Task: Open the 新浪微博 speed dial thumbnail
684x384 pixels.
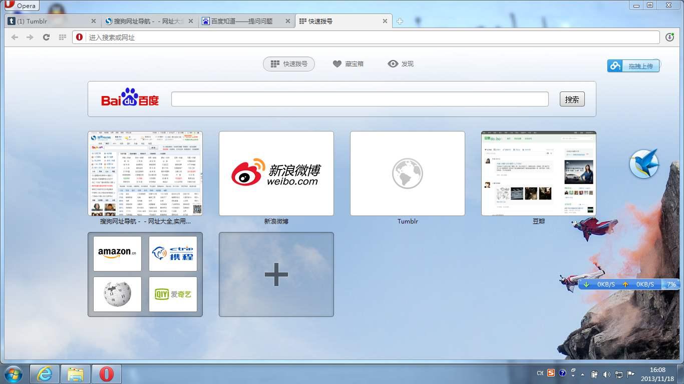Action: (276, 173)
